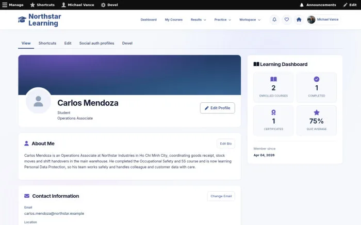Click the Edit Profile button
Screen dimensions: 361x225
pos(217,108)
